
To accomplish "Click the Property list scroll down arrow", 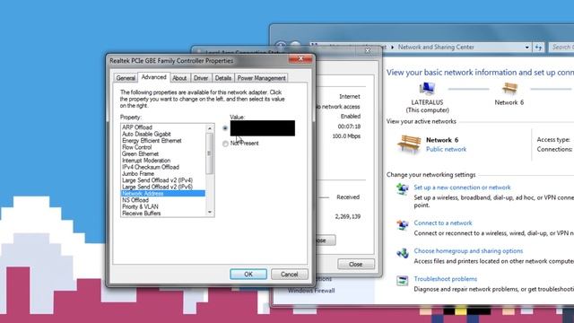I will tap(210, 213).
